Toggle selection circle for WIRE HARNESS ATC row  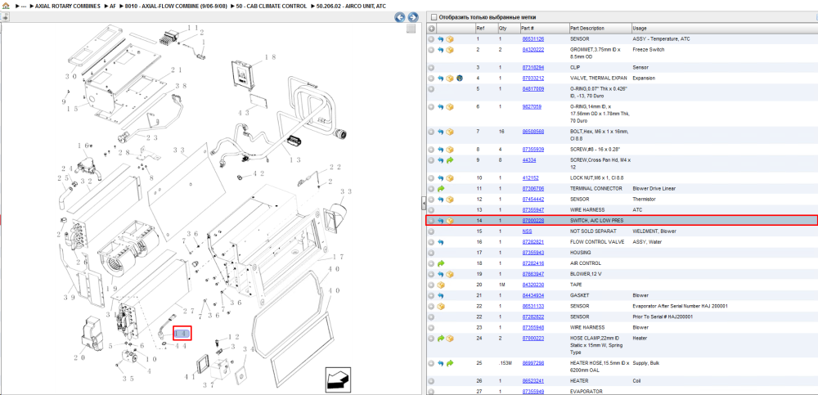[431, 209]
